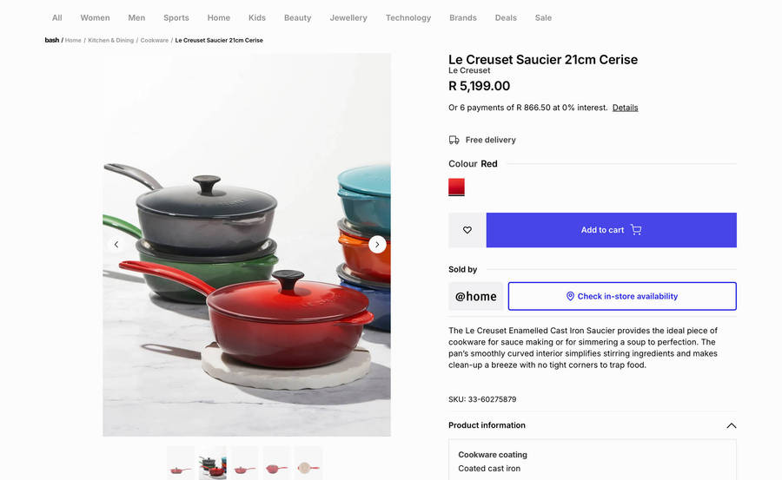
Task: Add the saucier to cart
Action: tap(611, 230)
